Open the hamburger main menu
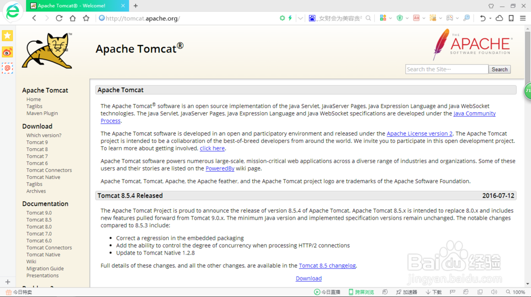Viewport: 531px width, 297px height. [523, 18]
